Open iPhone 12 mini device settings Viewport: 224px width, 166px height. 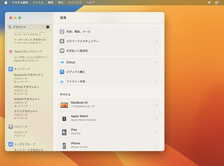tap(109, 145)
